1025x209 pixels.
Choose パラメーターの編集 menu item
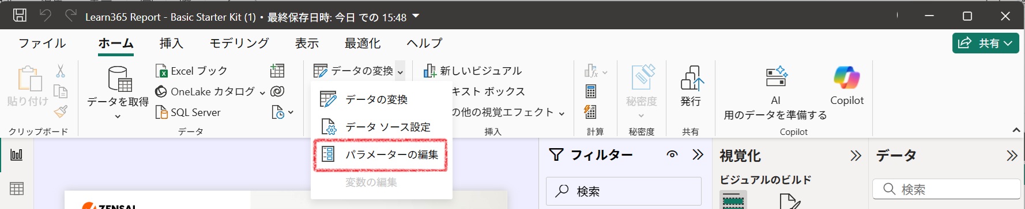381,154
